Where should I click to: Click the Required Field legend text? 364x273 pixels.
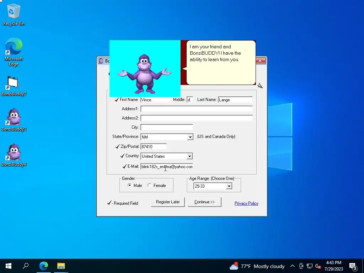click(126, 203)
